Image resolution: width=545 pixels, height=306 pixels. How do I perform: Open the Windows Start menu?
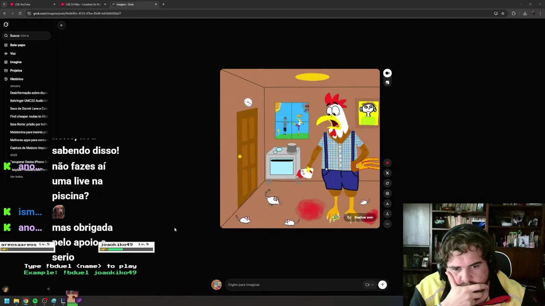pos(7,301)
